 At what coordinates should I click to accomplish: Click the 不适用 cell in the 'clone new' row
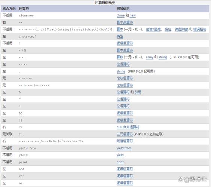tap(7, 15)
